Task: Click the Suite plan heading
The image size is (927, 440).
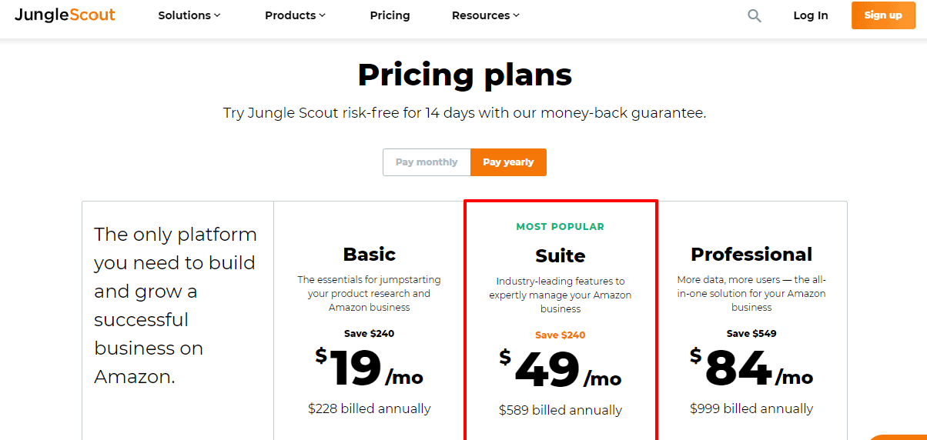Action: coord(560,256)
